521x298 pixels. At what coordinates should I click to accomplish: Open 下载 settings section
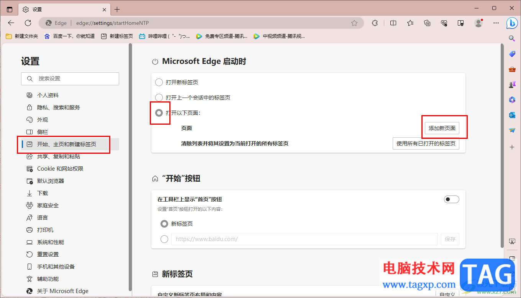click(70, 193)
